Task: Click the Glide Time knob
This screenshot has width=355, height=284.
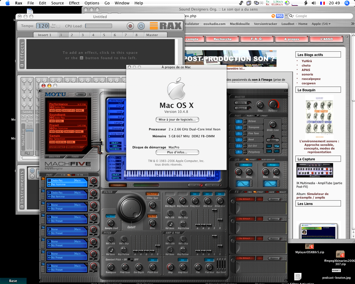Action: tap(273, 125)
